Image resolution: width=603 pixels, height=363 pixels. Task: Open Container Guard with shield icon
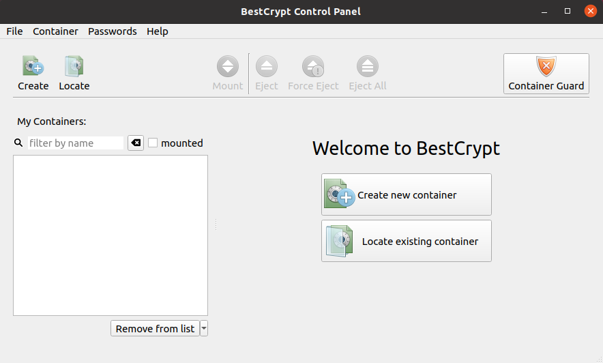click(x=546, y=74)
